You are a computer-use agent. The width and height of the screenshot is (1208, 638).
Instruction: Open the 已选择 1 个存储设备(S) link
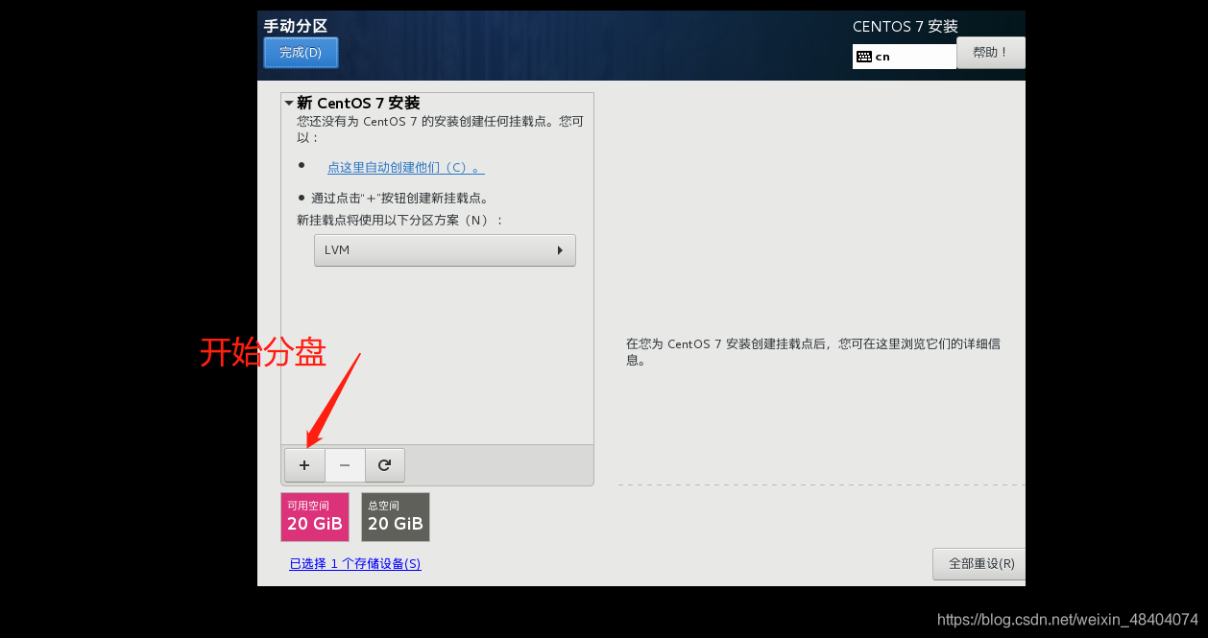click(x=355, y=564)
